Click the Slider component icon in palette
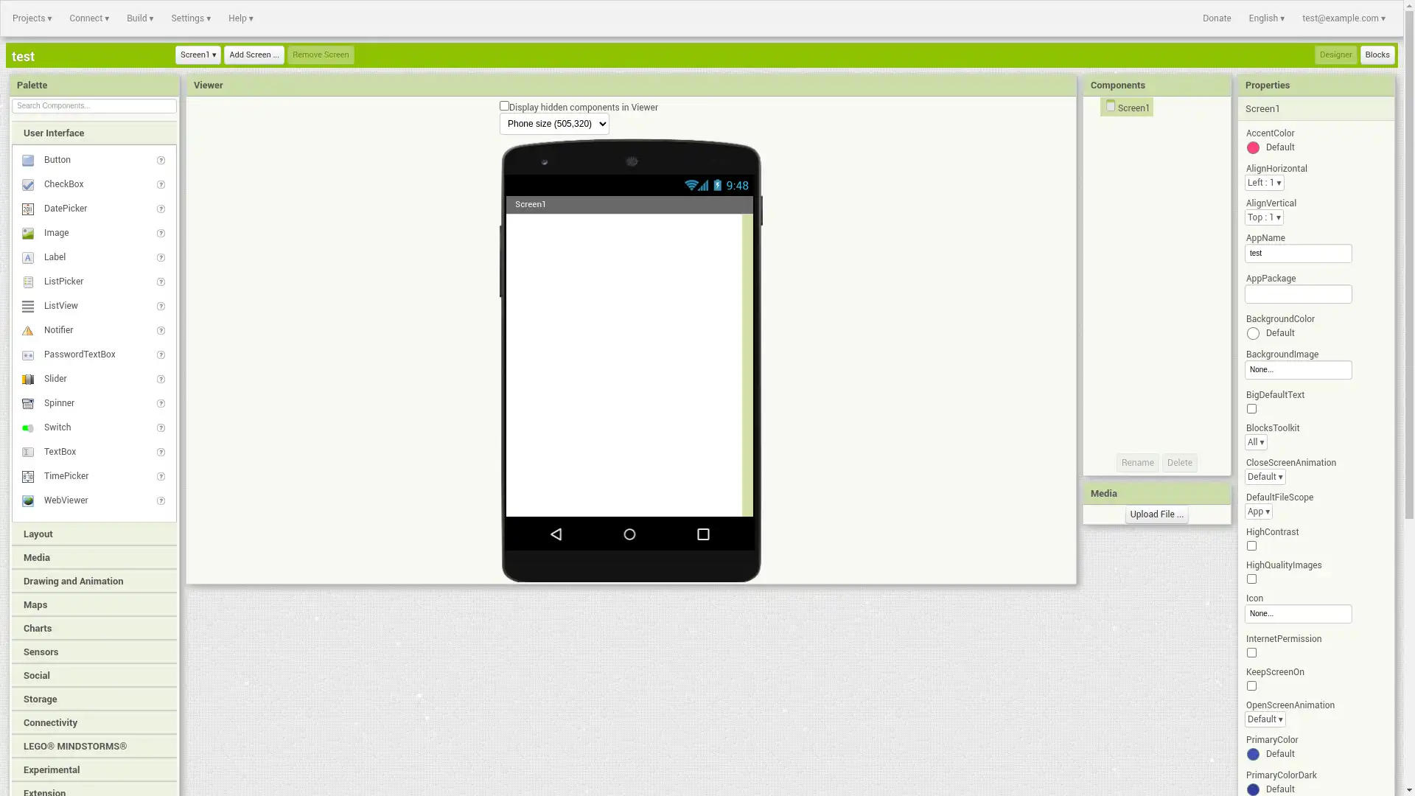Screen dimensions: 1415x796 pyautogui.click(x=28, y=379)
